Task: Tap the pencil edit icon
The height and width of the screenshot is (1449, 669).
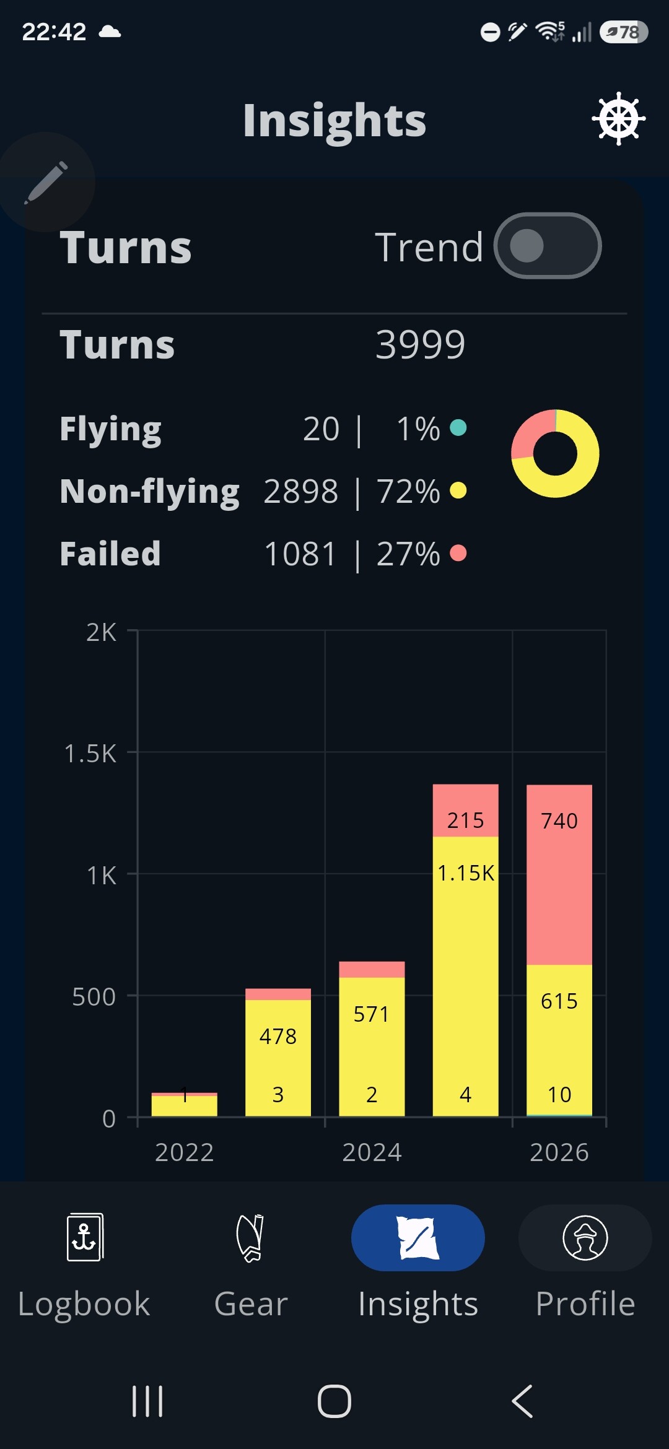Action: tap(46, 182)
